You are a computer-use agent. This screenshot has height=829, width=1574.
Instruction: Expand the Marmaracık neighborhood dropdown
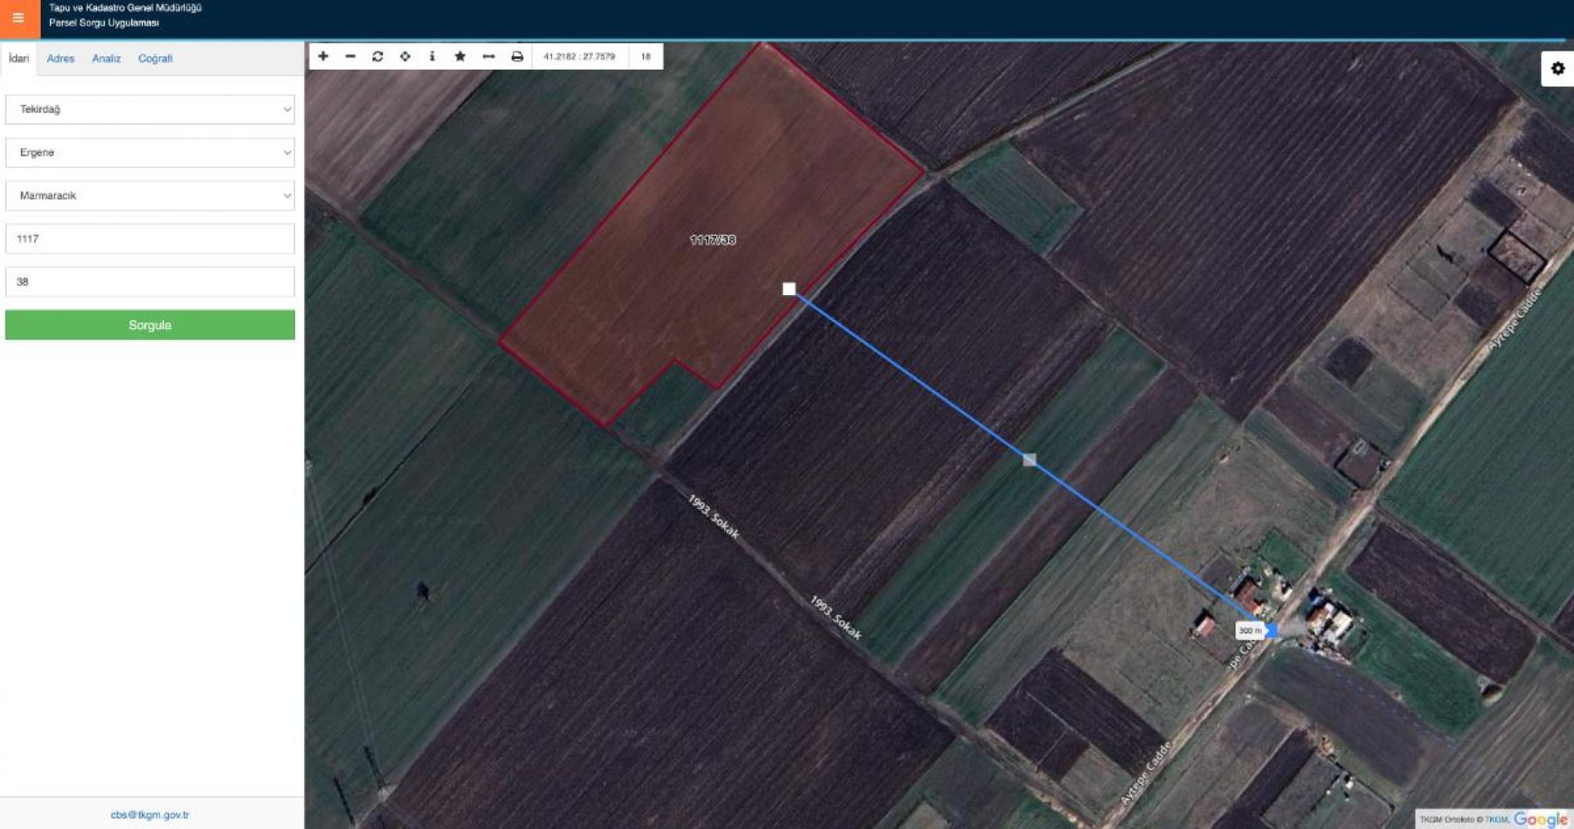coord(150,196)
